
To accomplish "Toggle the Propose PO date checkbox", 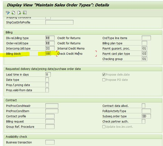I will pyautogui.click(x=104, y=80).
